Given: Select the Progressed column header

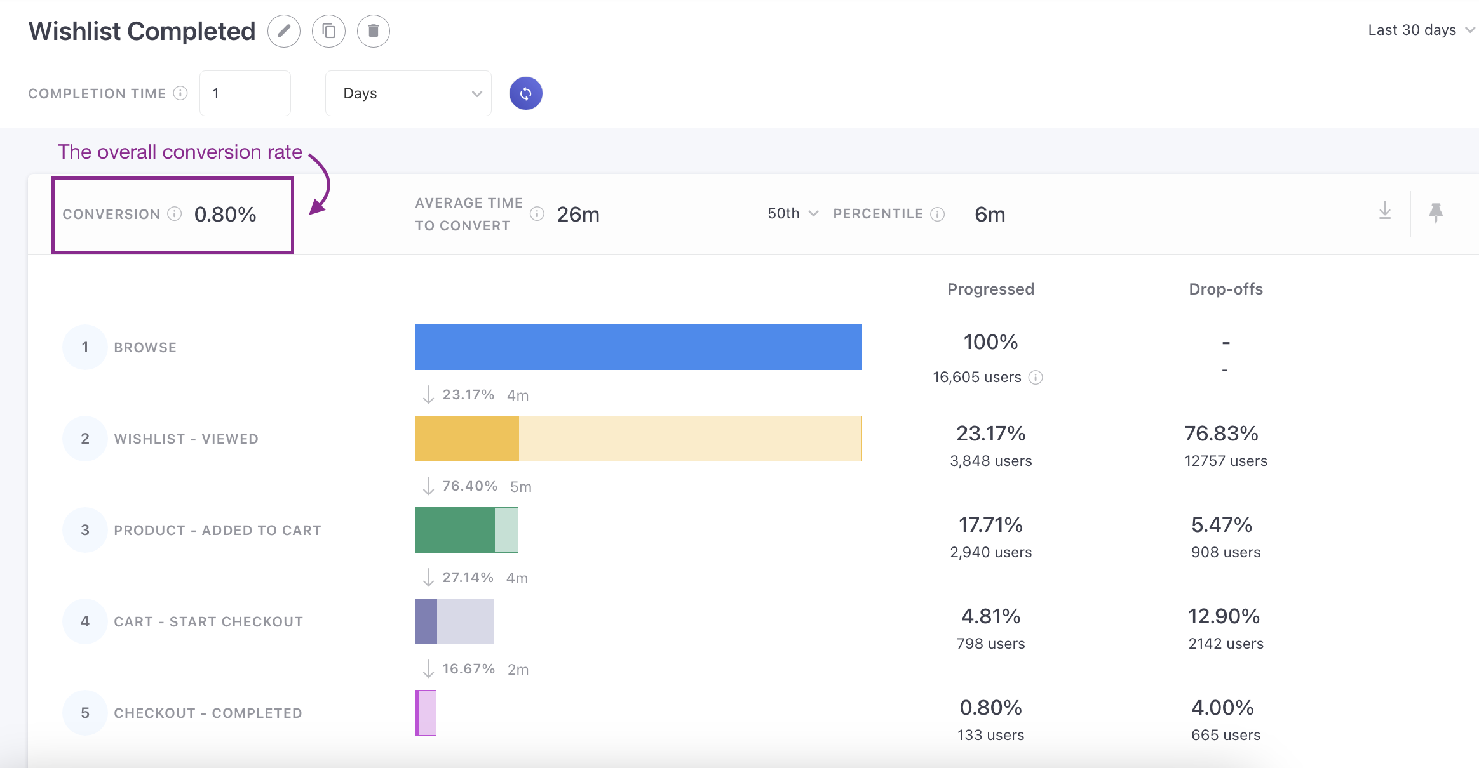Looking at the screenshot, I should click(x=991, y=289).
